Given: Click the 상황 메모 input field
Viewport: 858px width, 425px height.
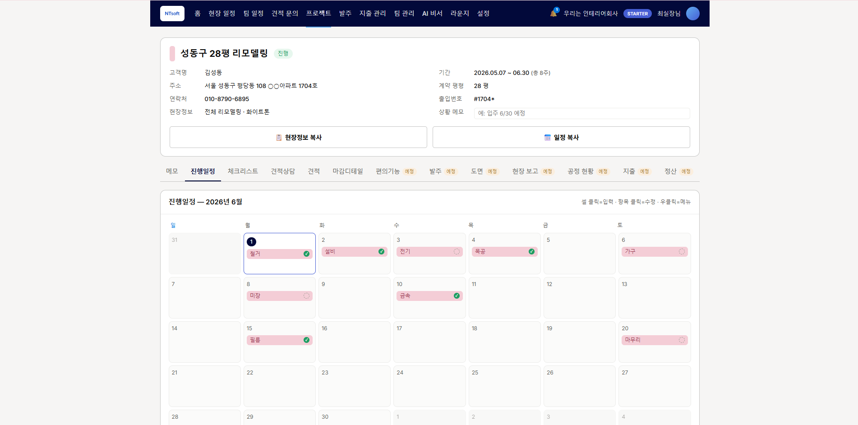Looking at the screenshot, I should (x=582, y=113).
